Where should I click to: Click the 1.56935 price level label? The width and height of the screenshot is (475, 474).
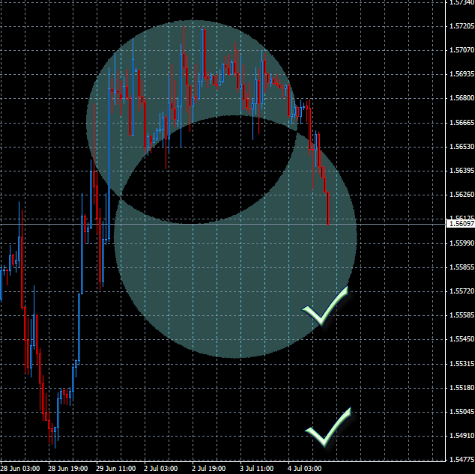(462, 74)
